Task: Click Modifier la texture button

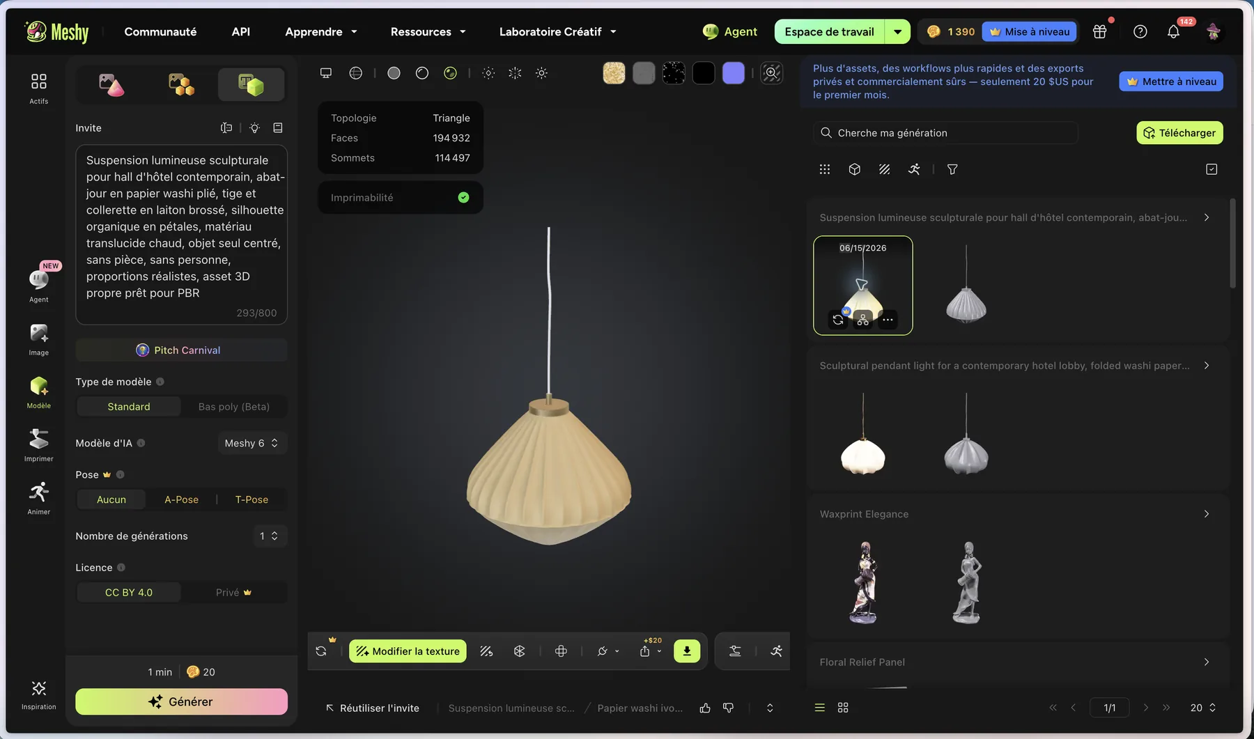Action: (x=408, y=651)
